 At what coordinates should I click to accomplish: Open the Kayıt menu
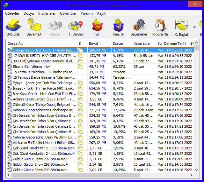click(x=101, y=13)
